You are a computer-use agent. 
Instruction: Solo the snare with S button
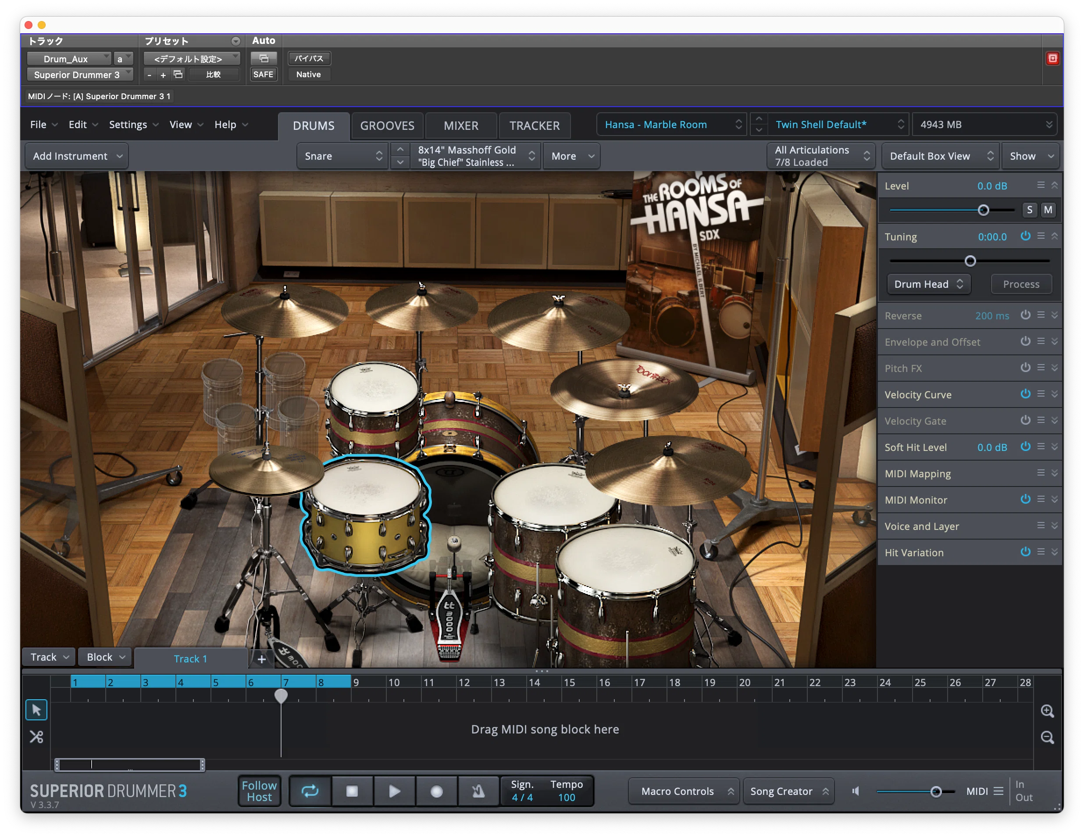[1029, 210]
